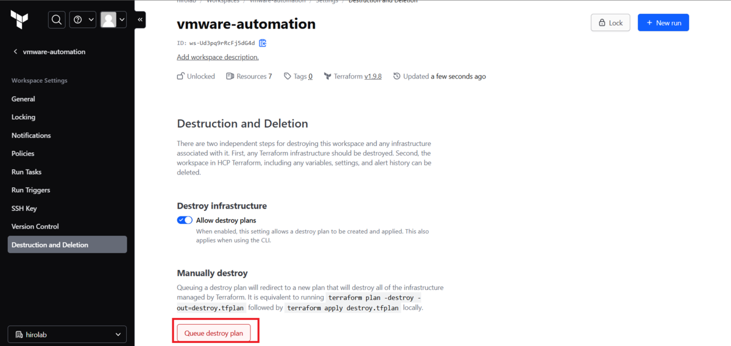
Task: Click the Tags icon in the header
Action: pos(288,77)
